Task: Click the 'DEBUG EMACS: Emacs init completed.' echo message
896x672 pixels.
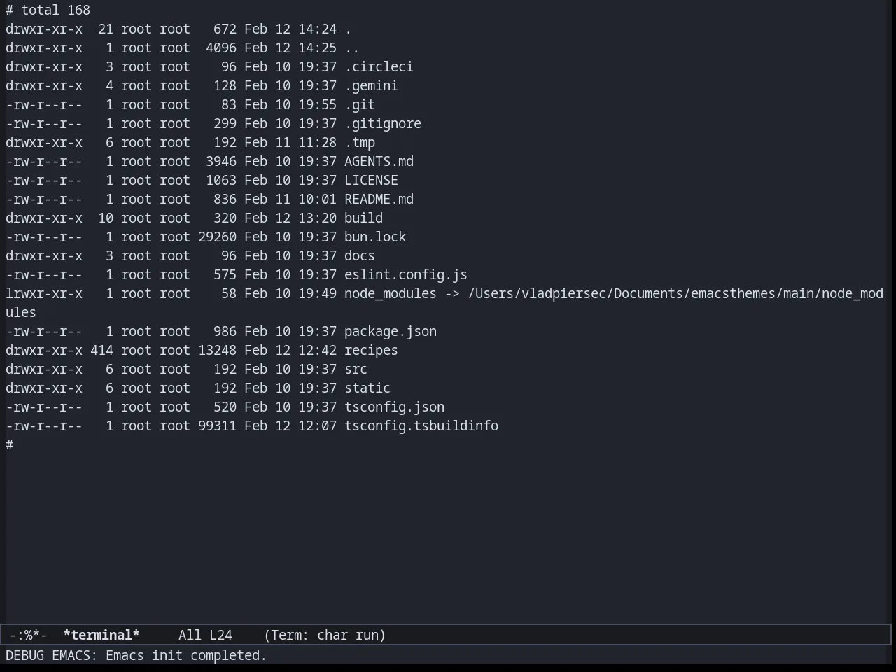Action: (x=136, y=655)
